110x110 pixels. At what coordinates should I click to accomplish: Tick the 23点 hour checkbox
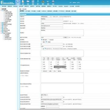pos(77,68)
